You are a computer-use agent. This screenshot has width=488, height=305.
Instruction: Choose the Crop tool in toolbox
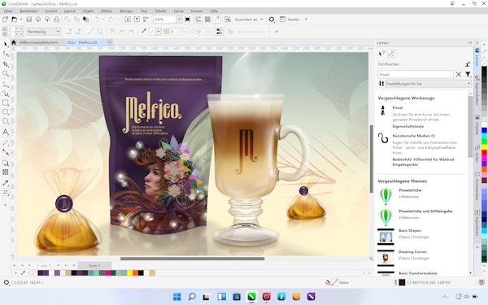6,63
